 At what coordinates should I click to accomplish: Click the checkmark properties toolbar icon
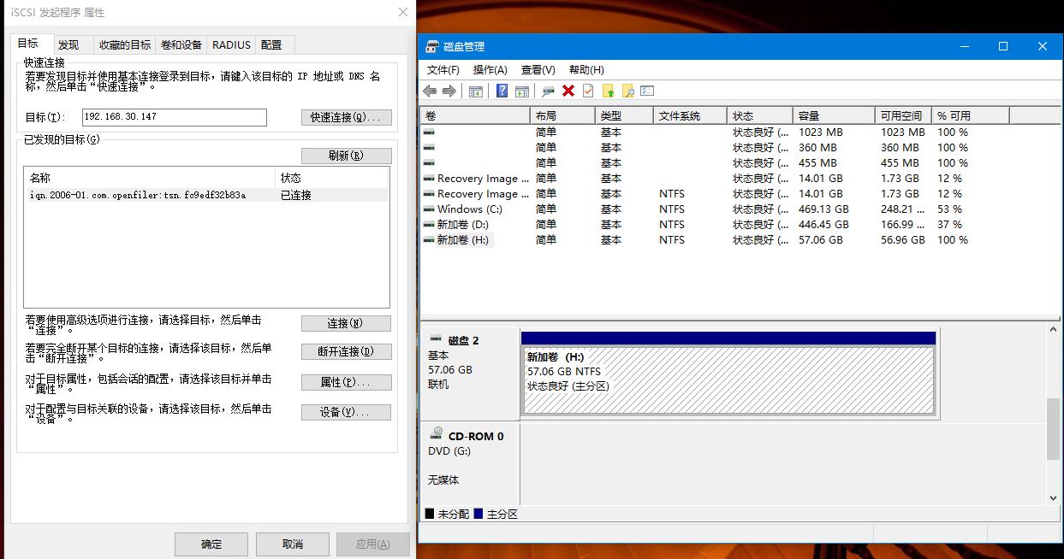(x=588, y=91)
